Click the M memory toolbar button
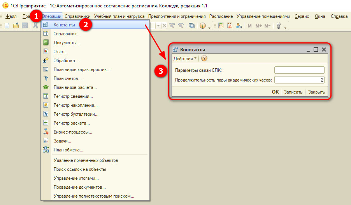 (x=249, y=26)
